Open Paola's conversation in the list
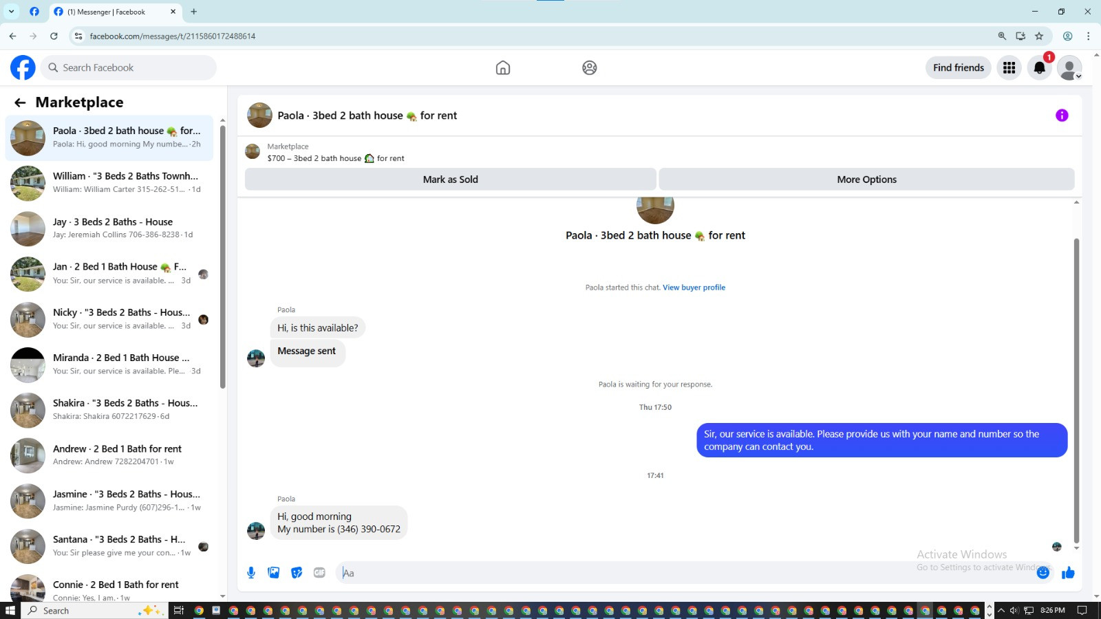The height and width of the screenshot is (619, 1101). 110,138
